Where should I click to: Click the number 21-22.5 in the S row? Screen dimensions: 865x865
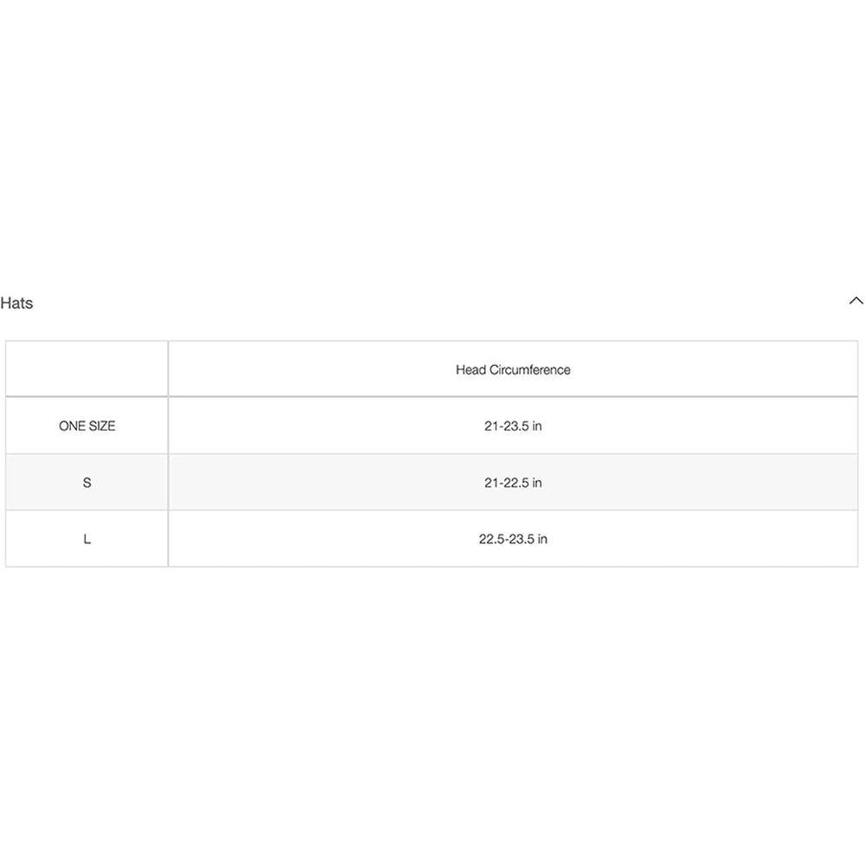tap(506, 483)
